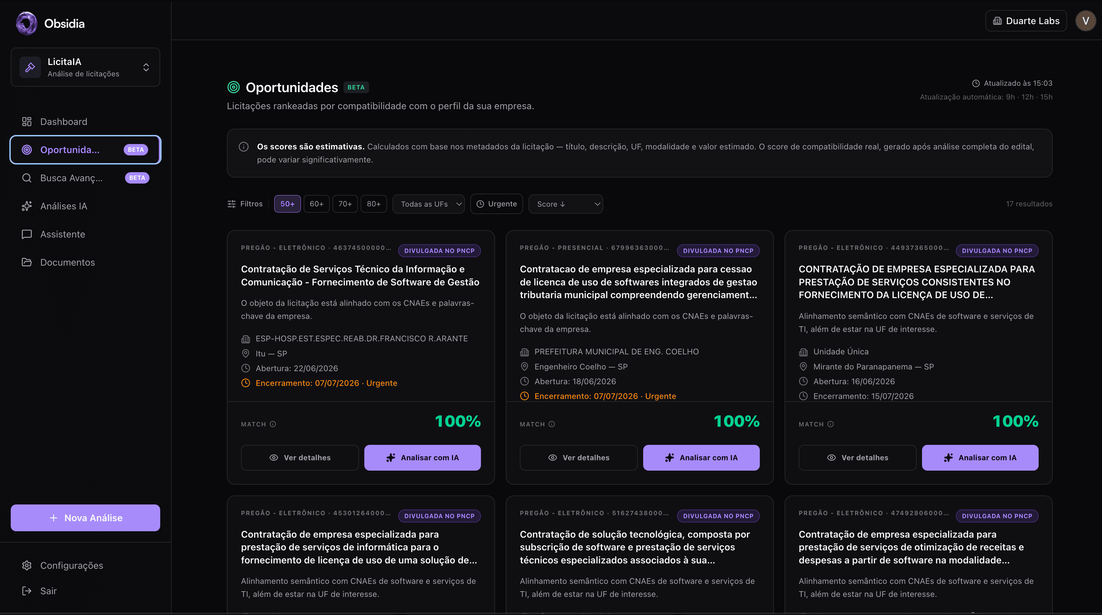Click the Assistente chat bubble icon
The width and height of the screenshot is (1102, 615).
(x=26, y=234)
